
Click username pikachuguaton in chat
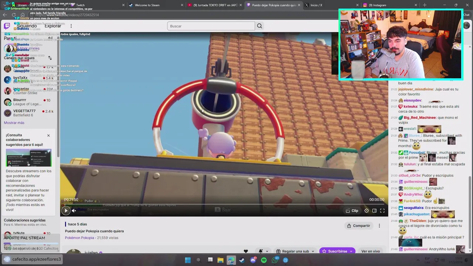point(416,214)
